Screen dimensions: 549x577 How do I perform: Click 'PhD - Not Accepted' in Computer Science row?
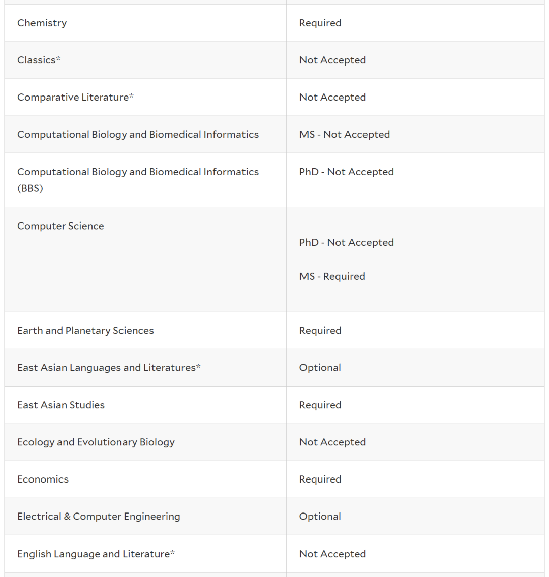[346, 242]
